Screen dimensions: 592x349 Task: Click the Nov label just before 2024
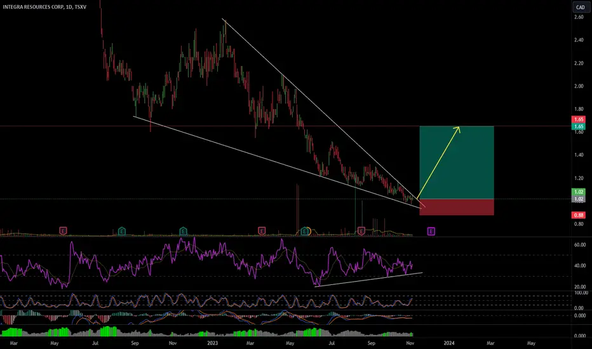pos(410,343)
